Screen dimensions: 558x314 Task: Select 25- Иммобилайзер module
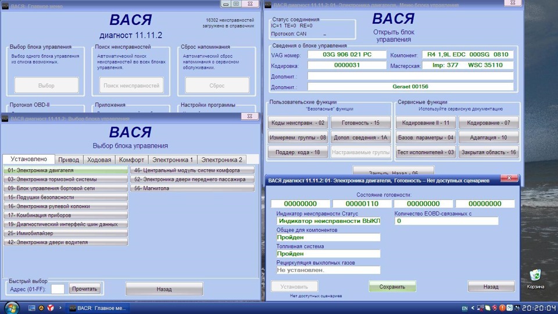tap(66, 233)
